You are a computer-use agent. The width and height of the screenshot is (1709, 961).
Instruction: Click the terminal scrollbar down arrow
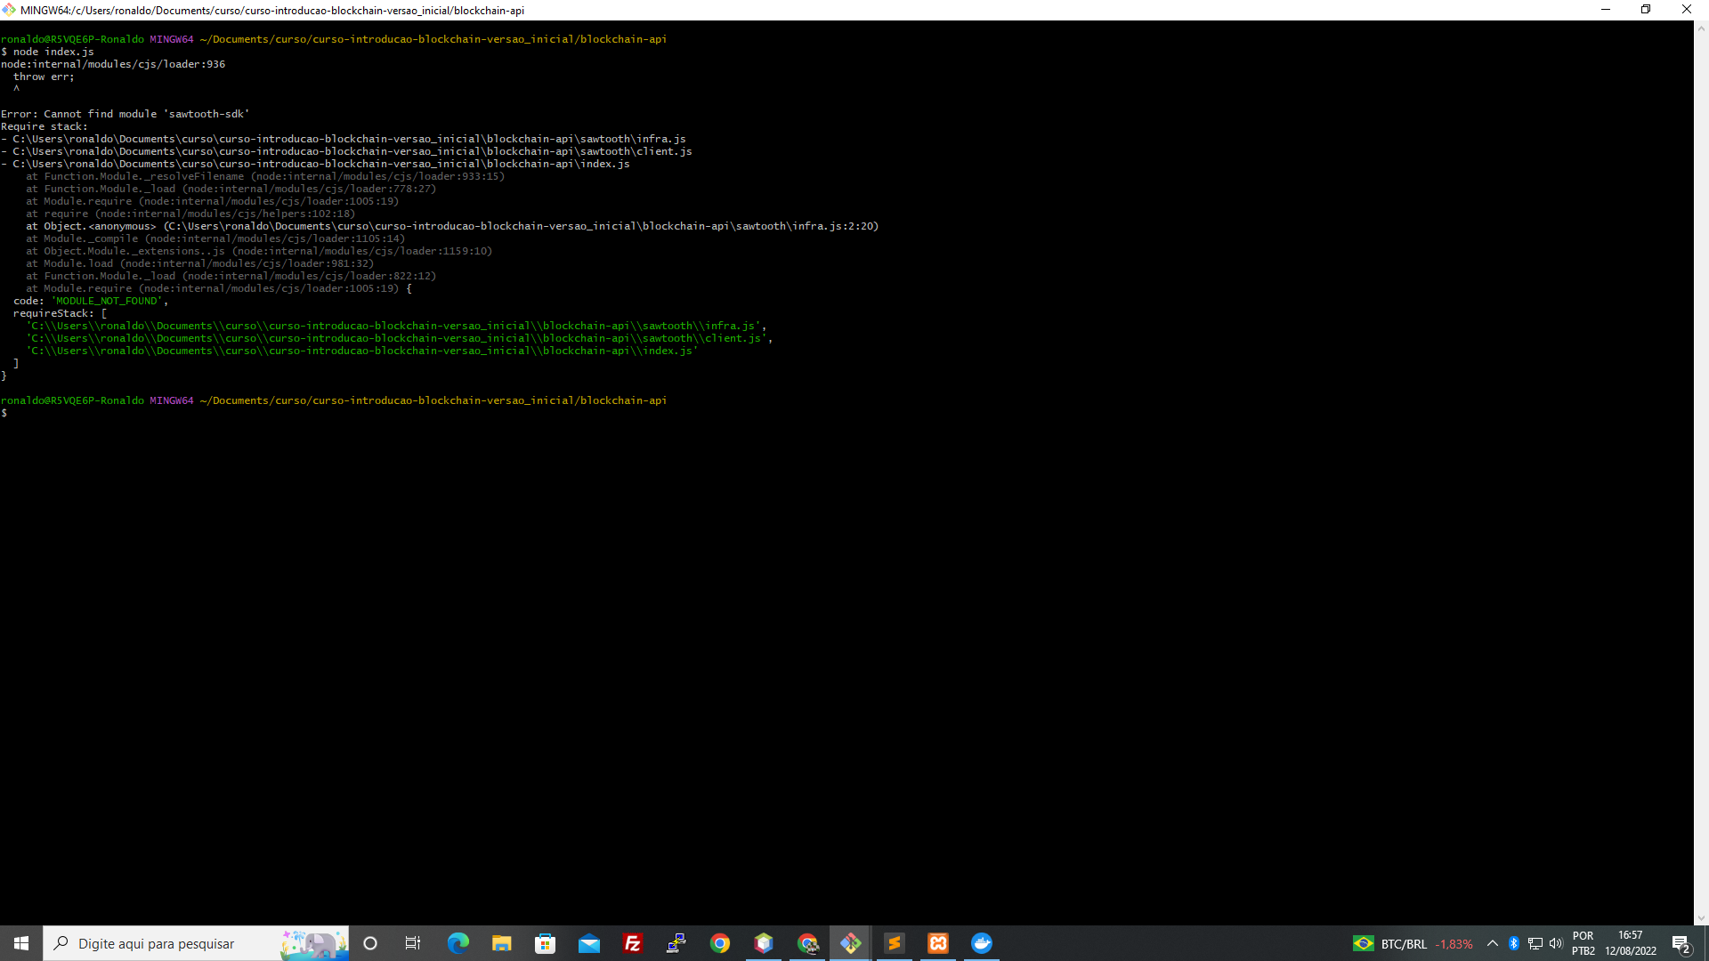click(x=1701, y=918)
